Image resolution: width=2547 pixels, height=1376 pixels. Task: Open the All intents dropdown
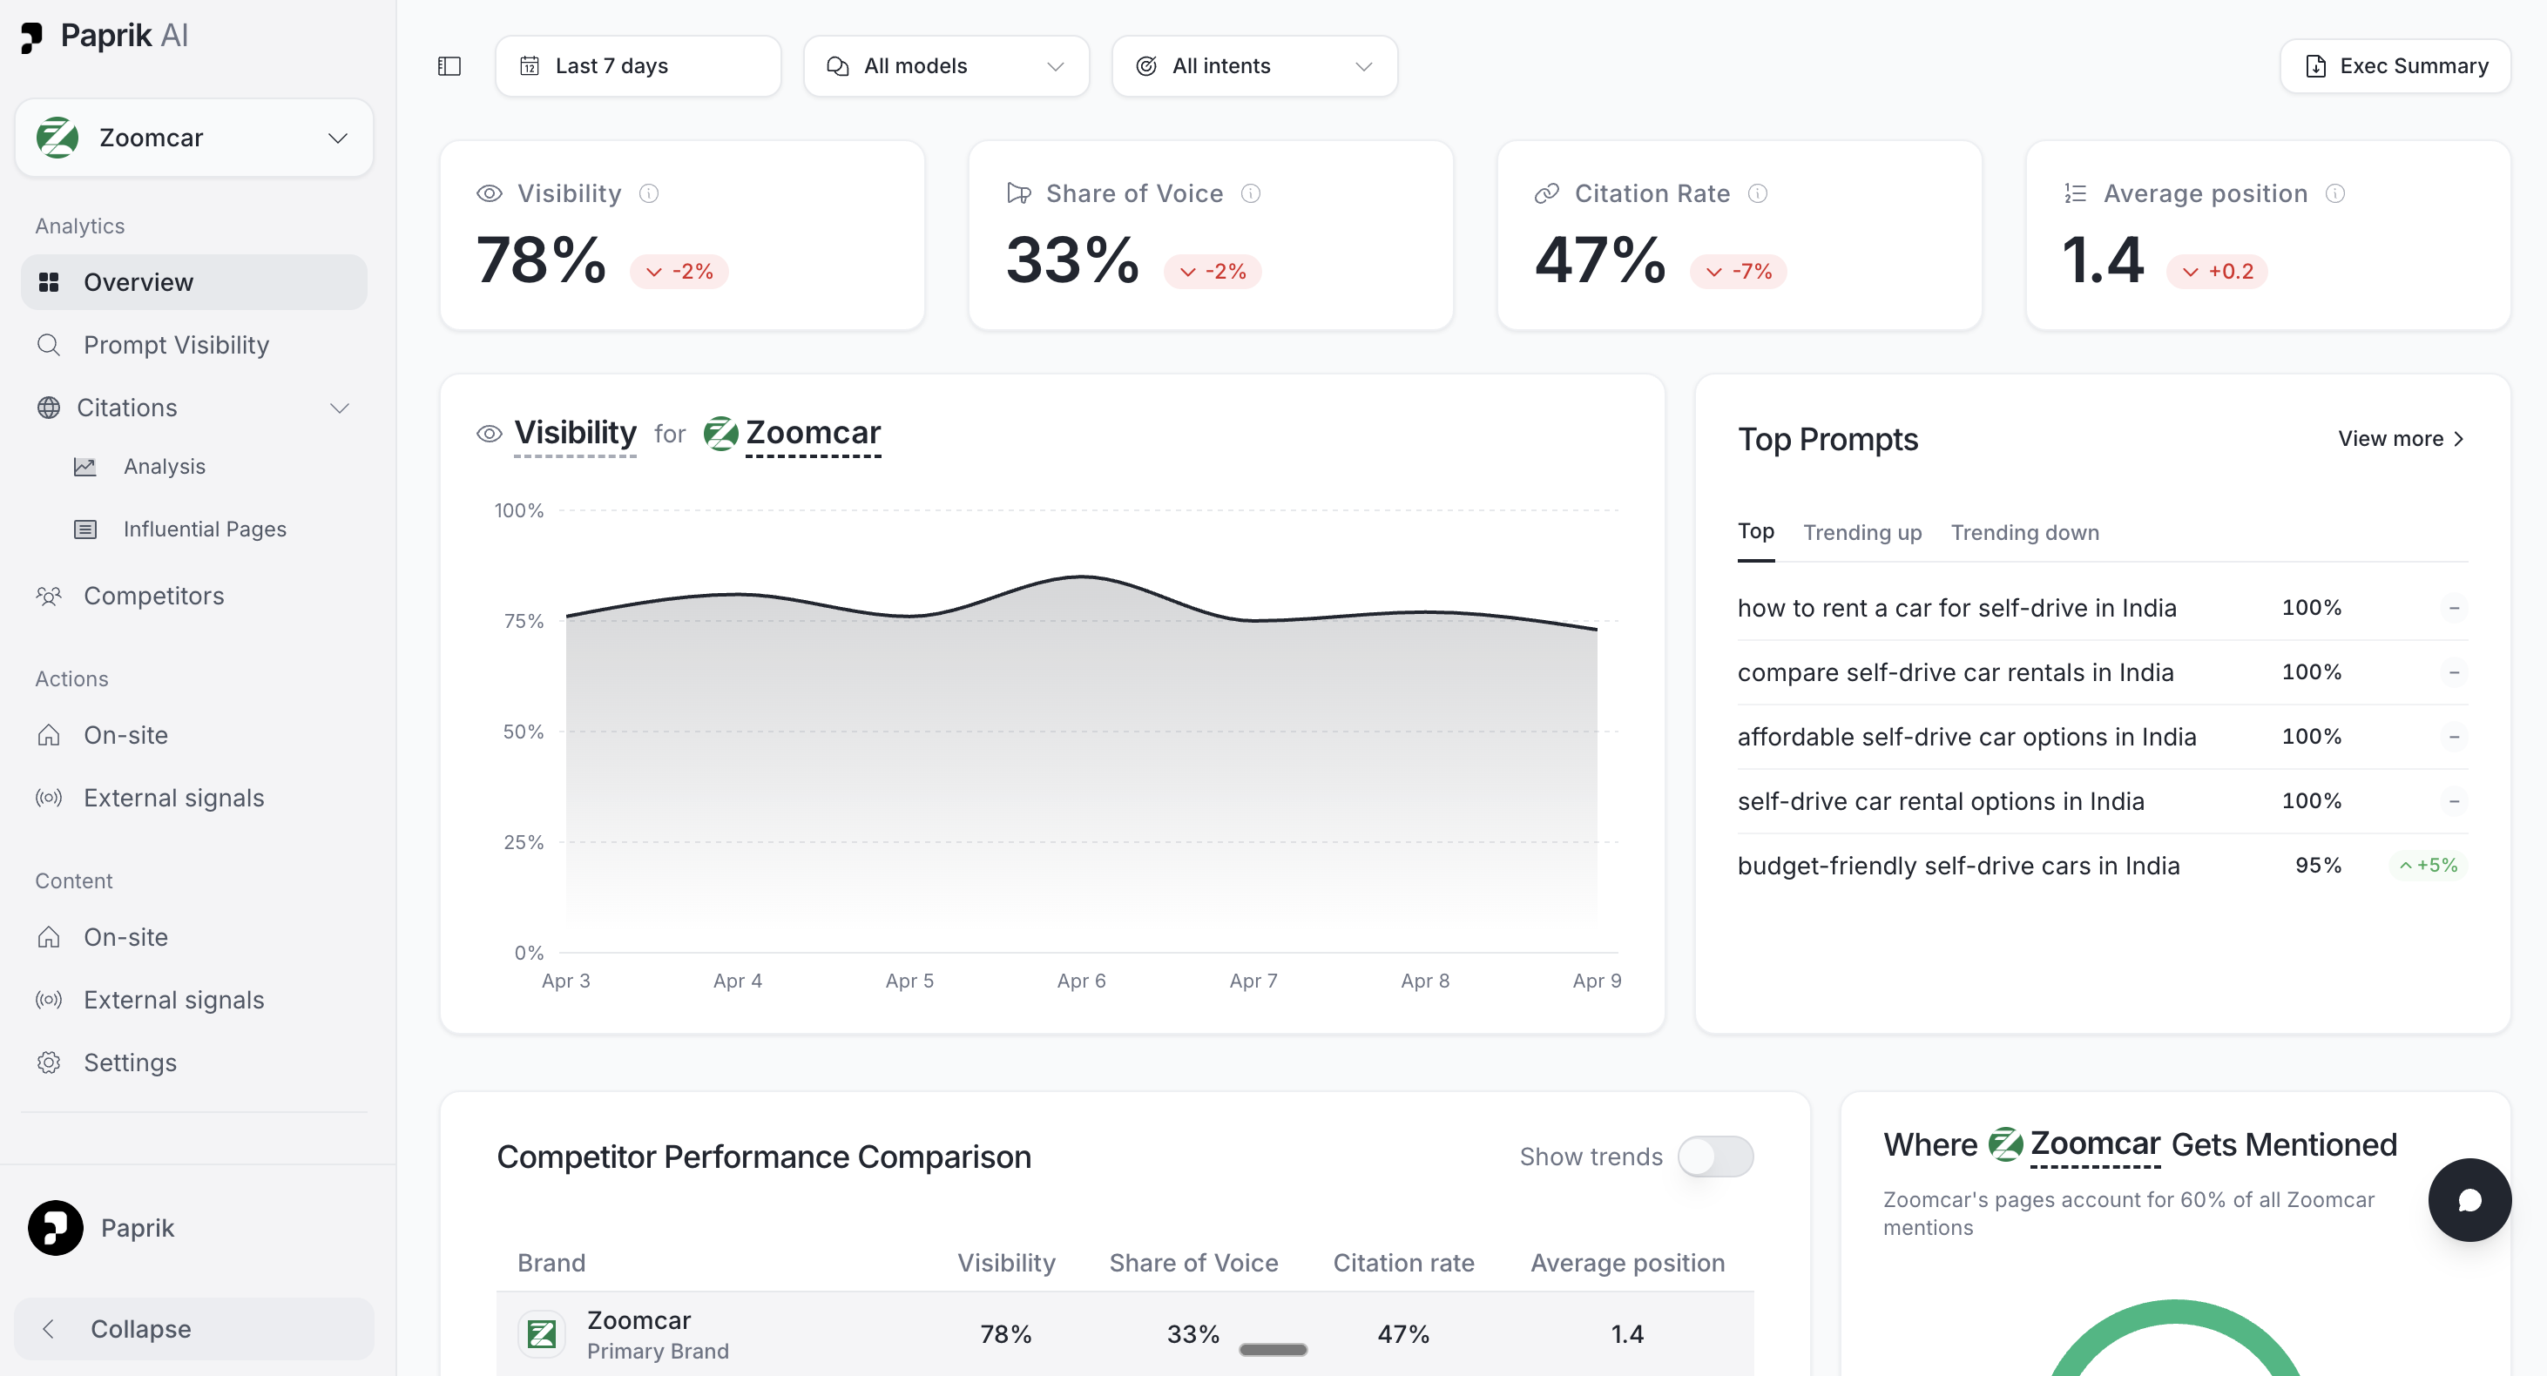pyautogui.click(x=1254, y=66)
